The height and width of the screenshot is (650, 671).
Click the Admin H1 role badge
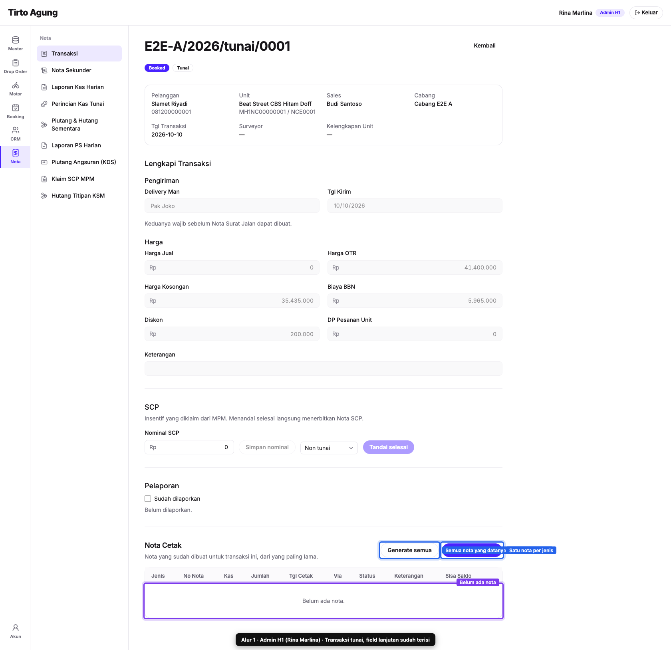click(610, 13)
